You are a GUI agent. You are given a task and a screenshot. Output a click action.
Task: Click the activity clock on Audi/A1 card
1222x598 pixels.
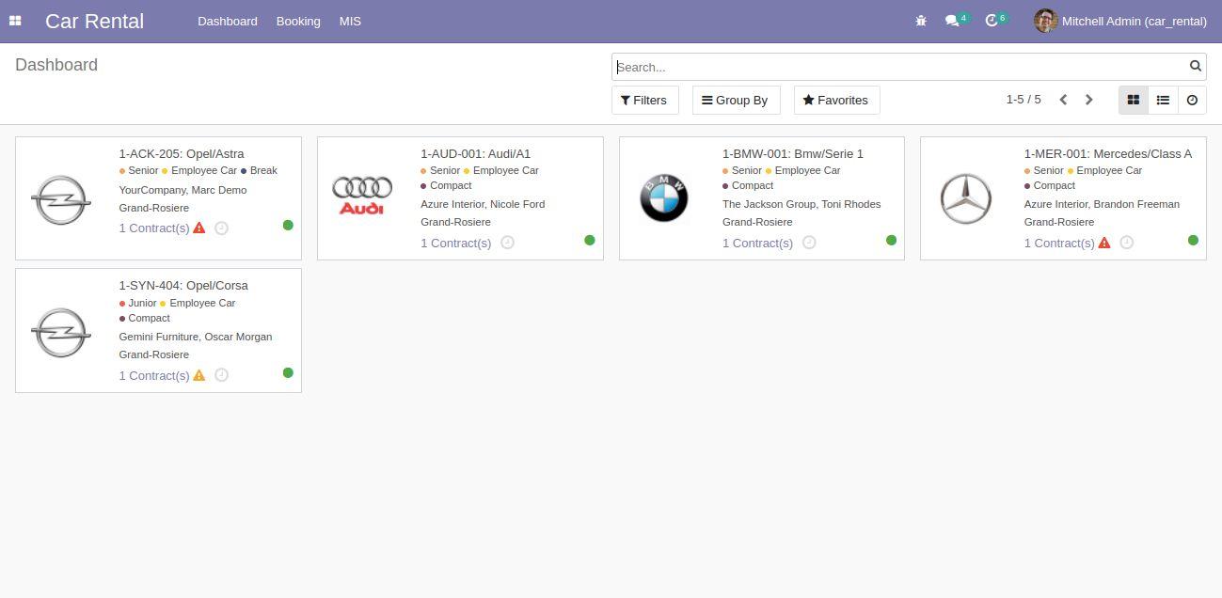[507, 243]
